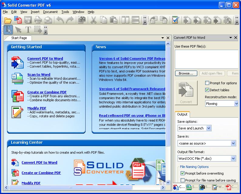Uncheck Prompt before overwriting

pyautogui.click(x=182, y=173)
